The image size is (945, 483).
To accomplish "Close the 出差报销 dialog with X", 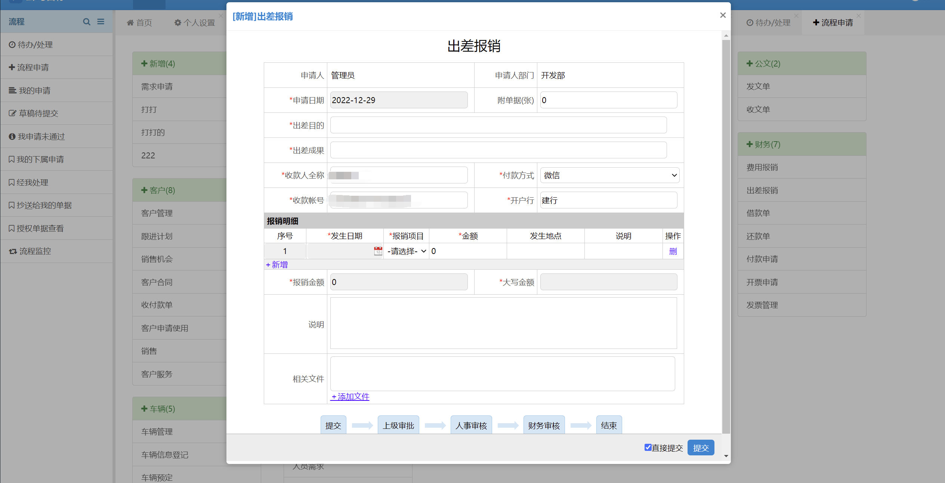I will [723, 15].
